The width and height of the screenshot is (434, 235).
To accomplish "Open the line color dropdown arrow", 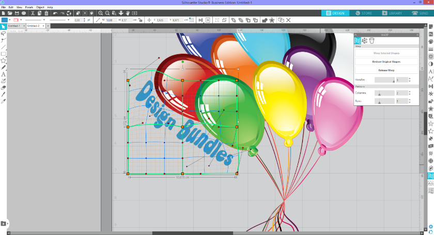I will (21, 20).
